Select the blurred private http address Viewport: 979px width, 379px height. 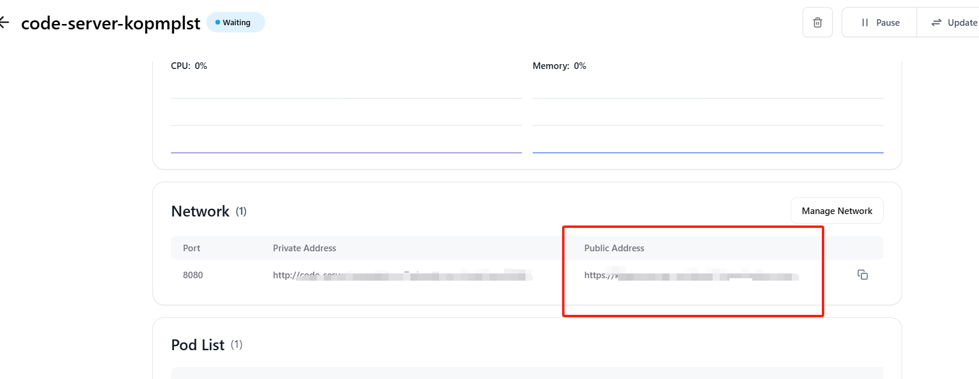pyautogui.click(x=403, y=275)
